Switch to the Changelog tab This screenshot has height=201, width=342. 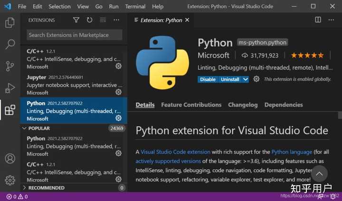[x=243, y=105]
